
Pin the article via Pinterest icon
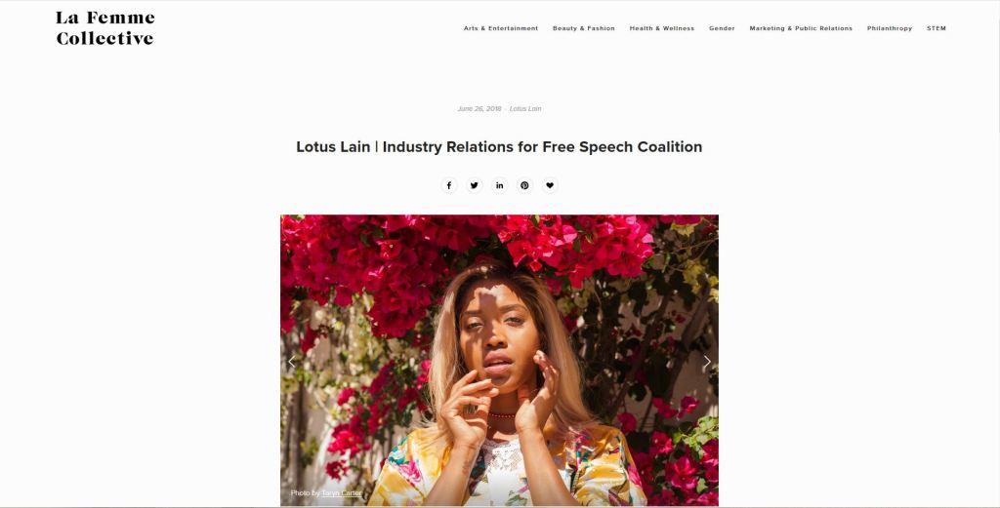(x=524, y=185)
